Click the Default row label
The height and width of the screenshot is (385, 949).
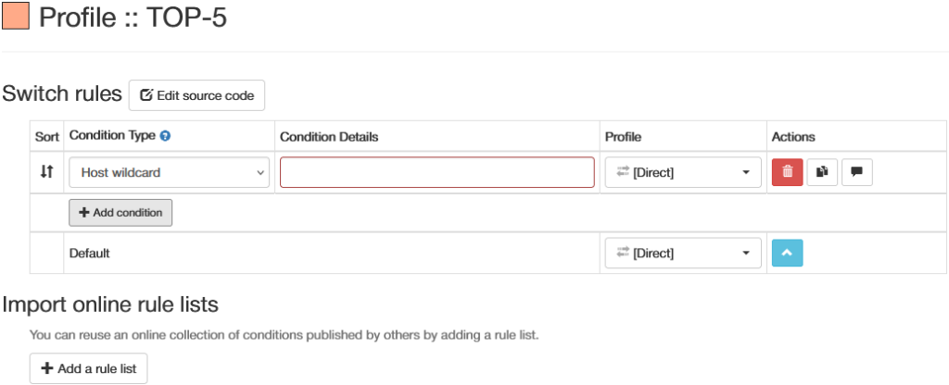90,253
